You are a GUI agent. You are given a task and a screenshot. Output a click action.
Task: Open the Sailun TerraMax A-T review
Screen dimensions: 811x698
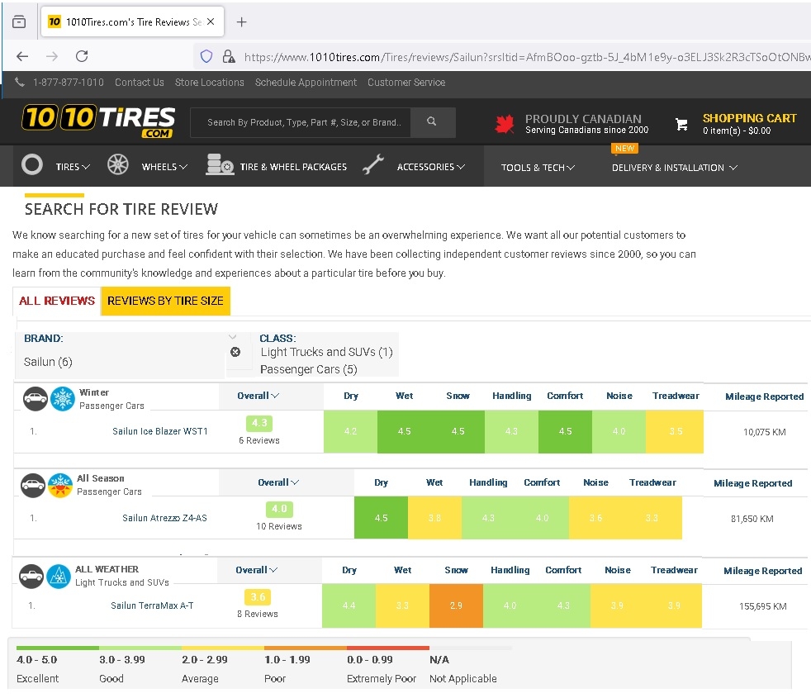(152, 605)
